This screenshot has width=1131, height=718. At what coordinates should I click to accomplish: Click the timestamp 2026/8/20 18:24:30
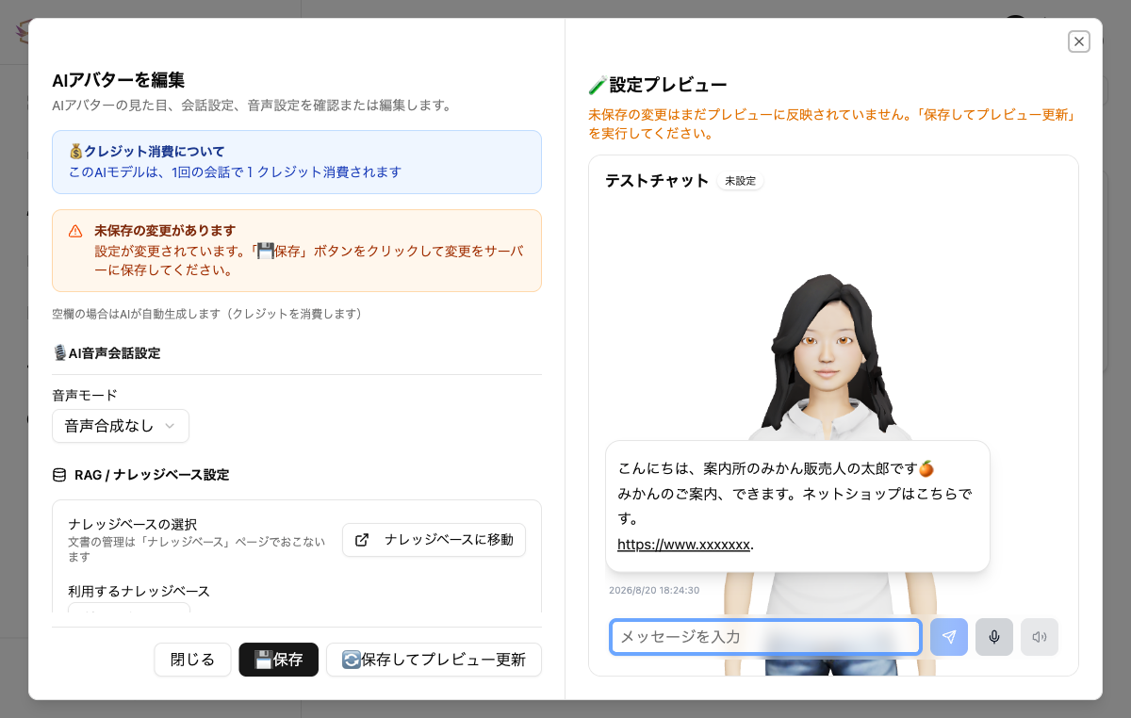[x=654, y=591]
